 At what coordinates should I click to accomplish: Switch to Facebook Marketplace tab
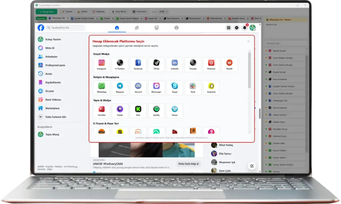(x=157, y=28)
